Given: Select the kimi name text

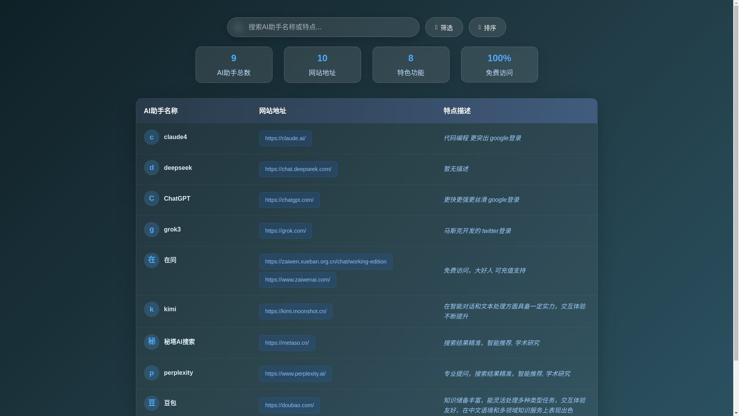Looking at the screenshot, I should tap(170, 309).
